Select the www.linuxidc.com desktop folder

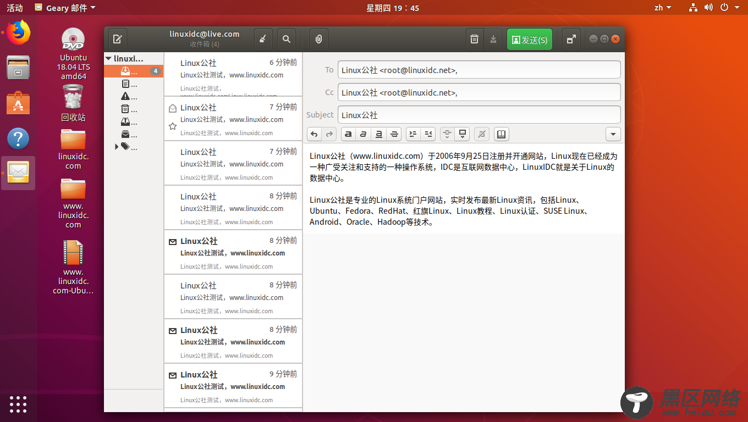[73, 203]
